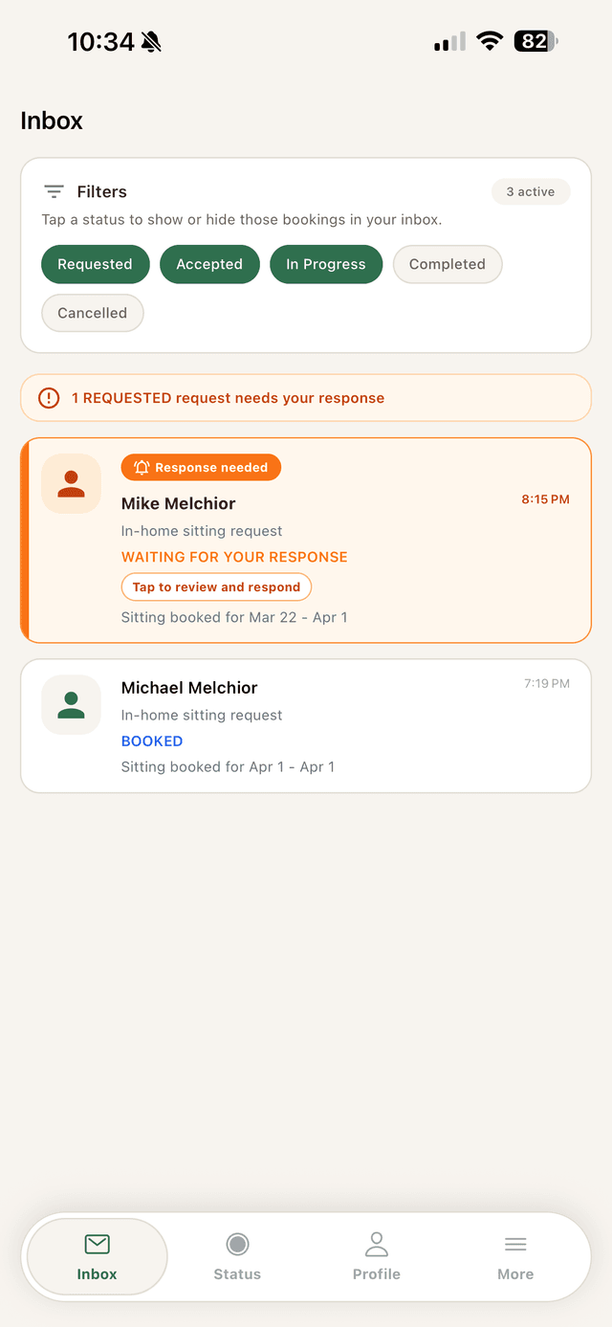Open the Mike Melchior name text

pyautogui.click(x=179, y=503)
